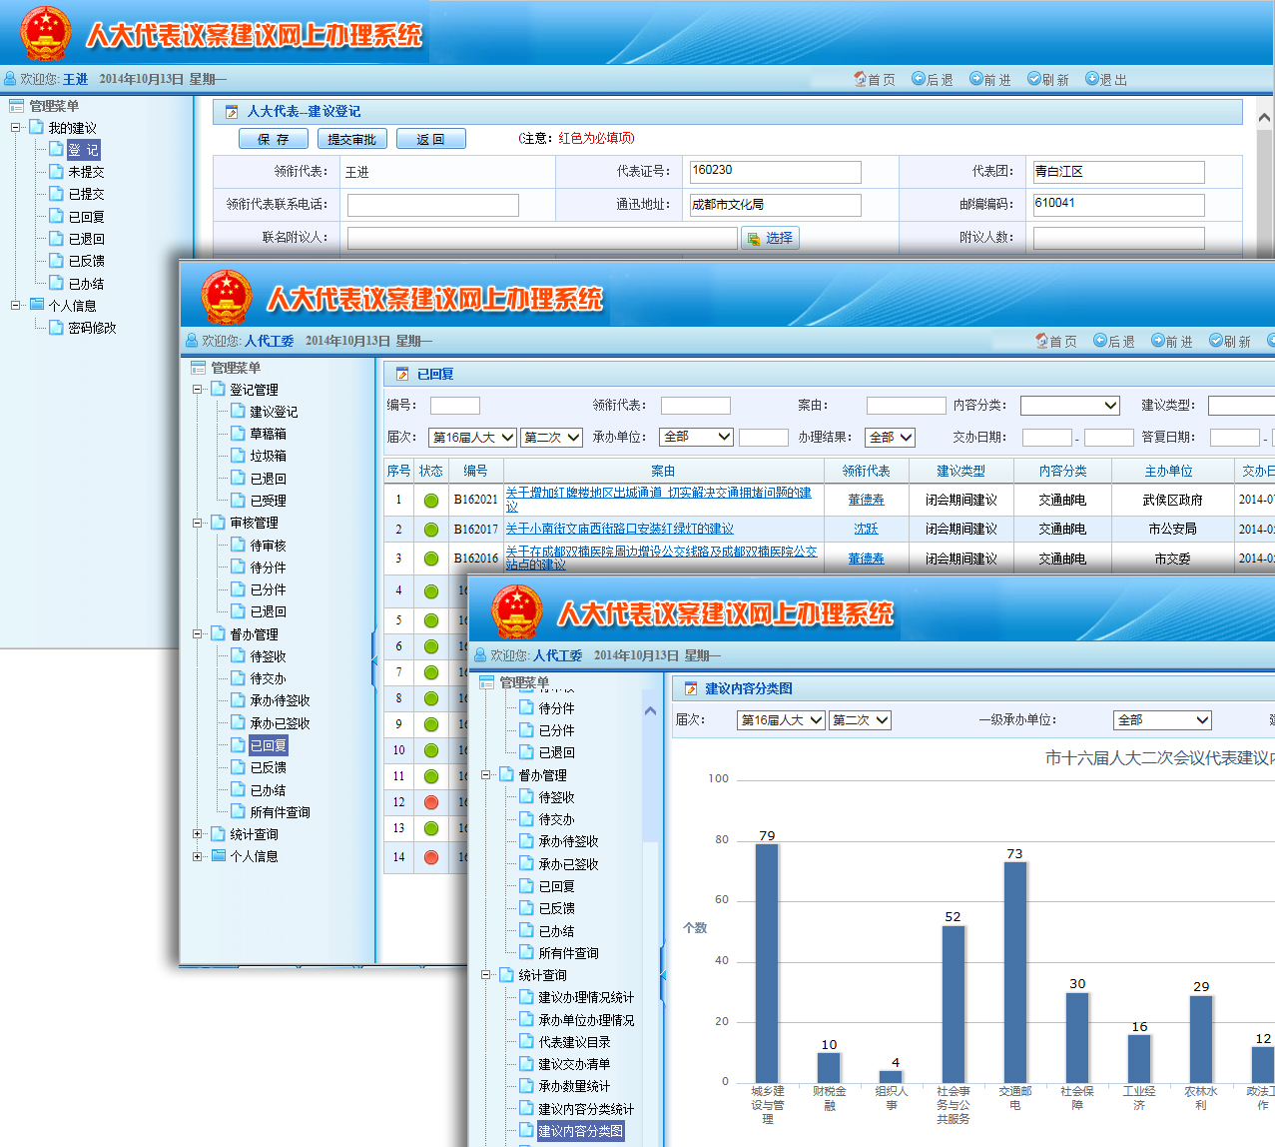Open 建议办理情况统计 menu item
1275x1147 pixels.
[585, 997]
